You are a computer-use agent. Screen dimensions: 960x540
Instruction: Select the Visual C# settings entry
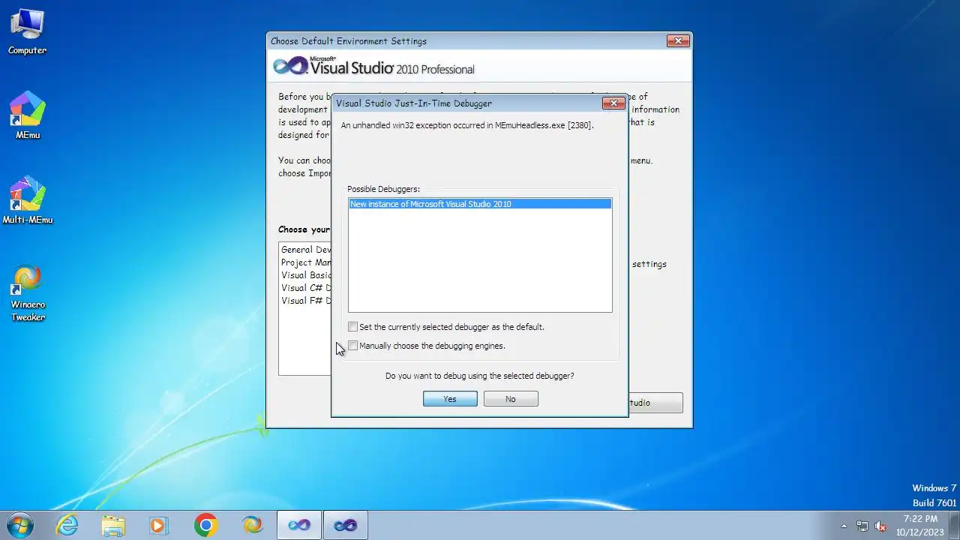306,288
